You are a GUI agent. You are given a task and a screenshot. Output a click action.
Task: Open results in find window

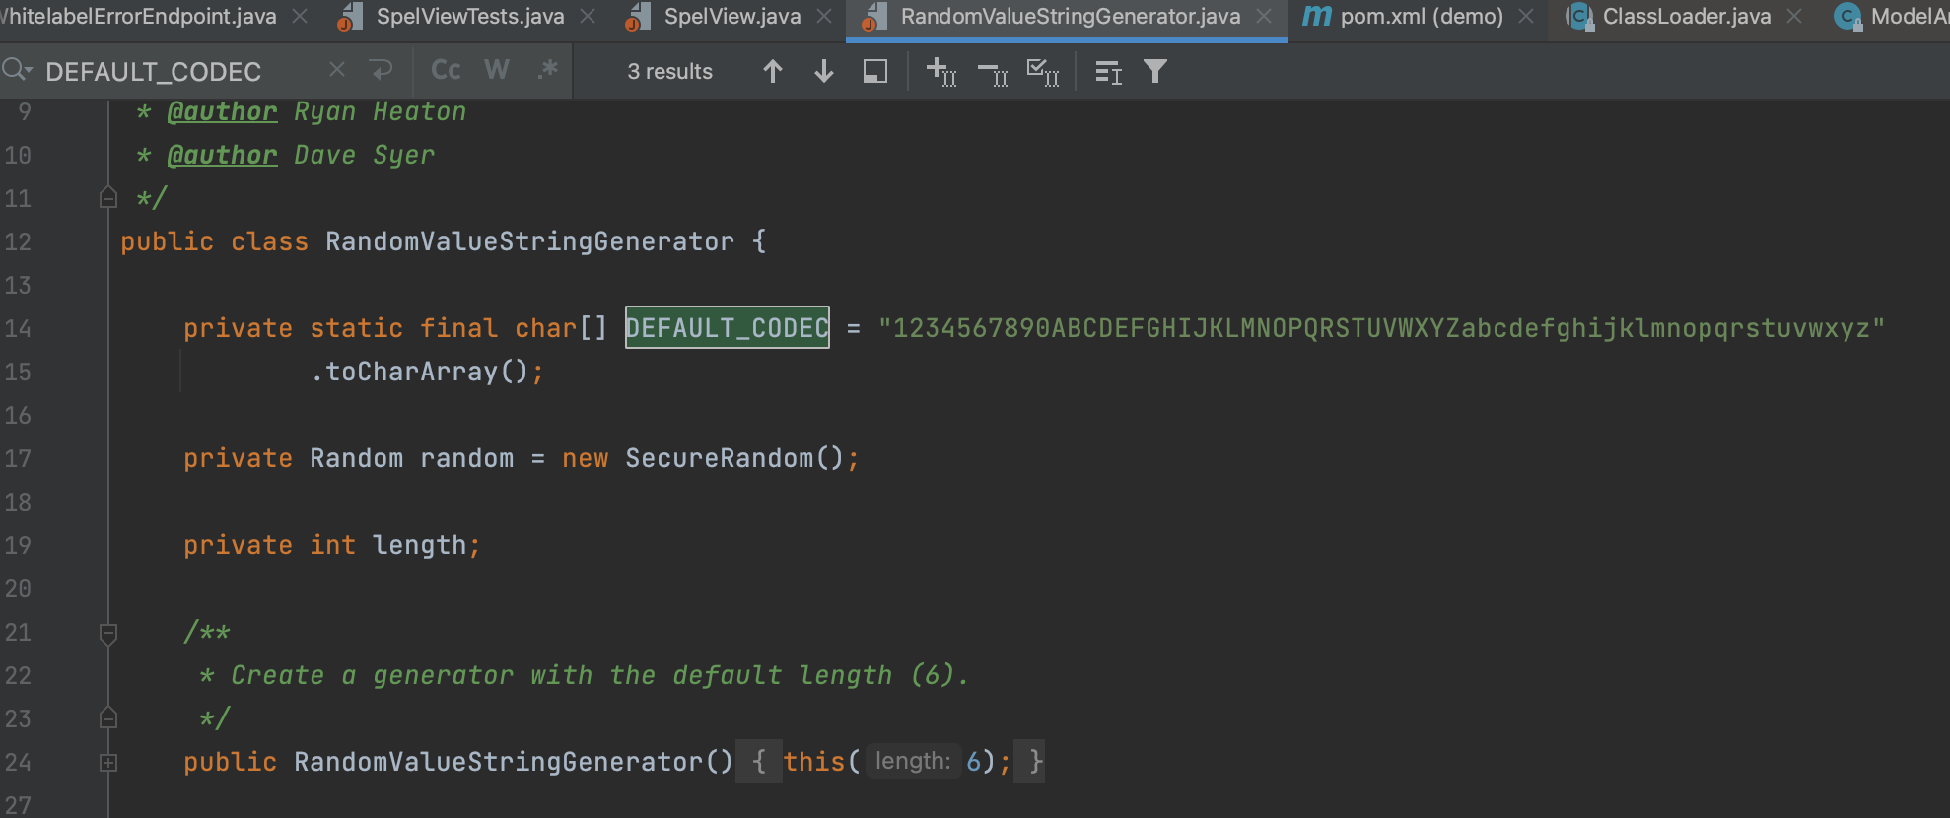pos(875,71)
